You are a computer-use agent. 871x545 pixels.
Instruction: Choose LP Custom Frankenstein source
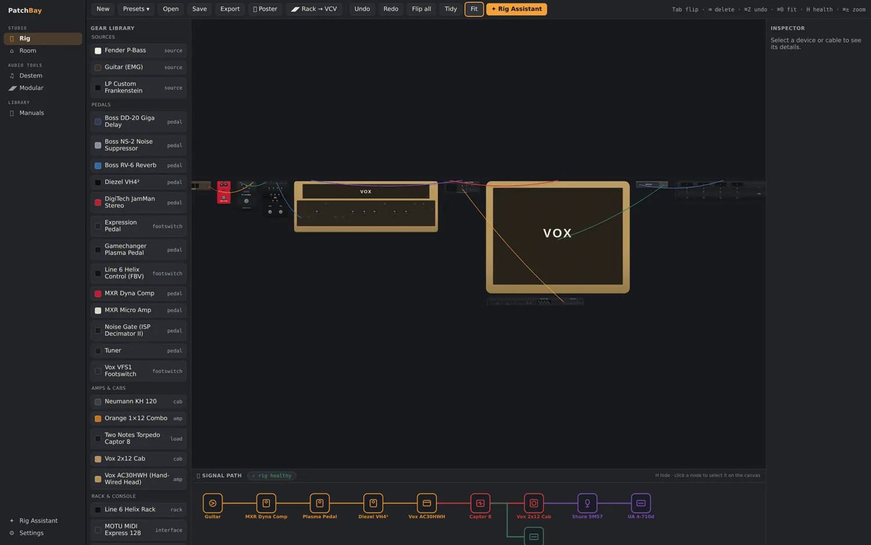click(x=139, y=88)
